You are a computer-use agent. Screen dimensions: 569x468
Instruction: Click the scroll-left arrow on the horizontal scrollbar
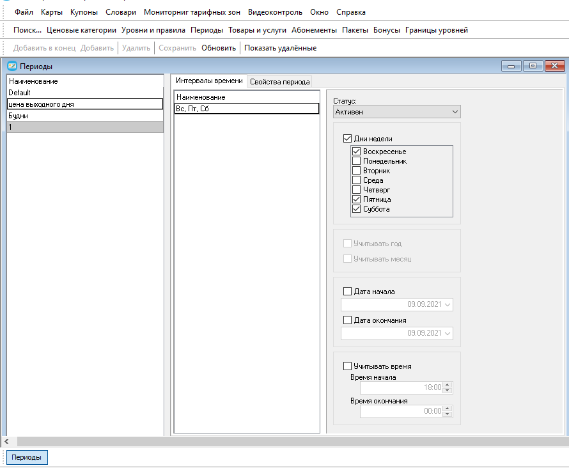click(x=6, y=442)
